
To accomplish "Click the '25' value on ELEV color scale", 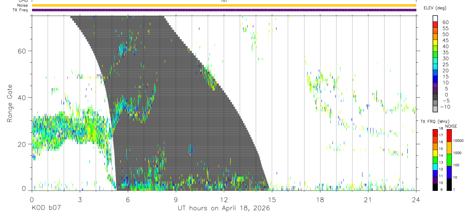I will click(x=446, y=64).
